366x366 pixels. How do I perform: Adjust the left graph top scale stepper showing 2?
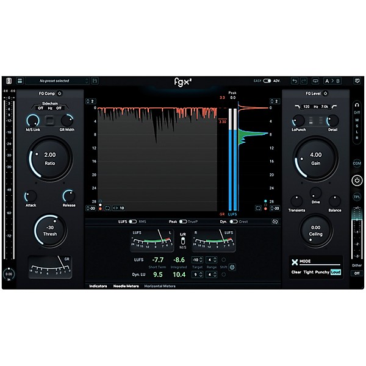pos(90,101)
